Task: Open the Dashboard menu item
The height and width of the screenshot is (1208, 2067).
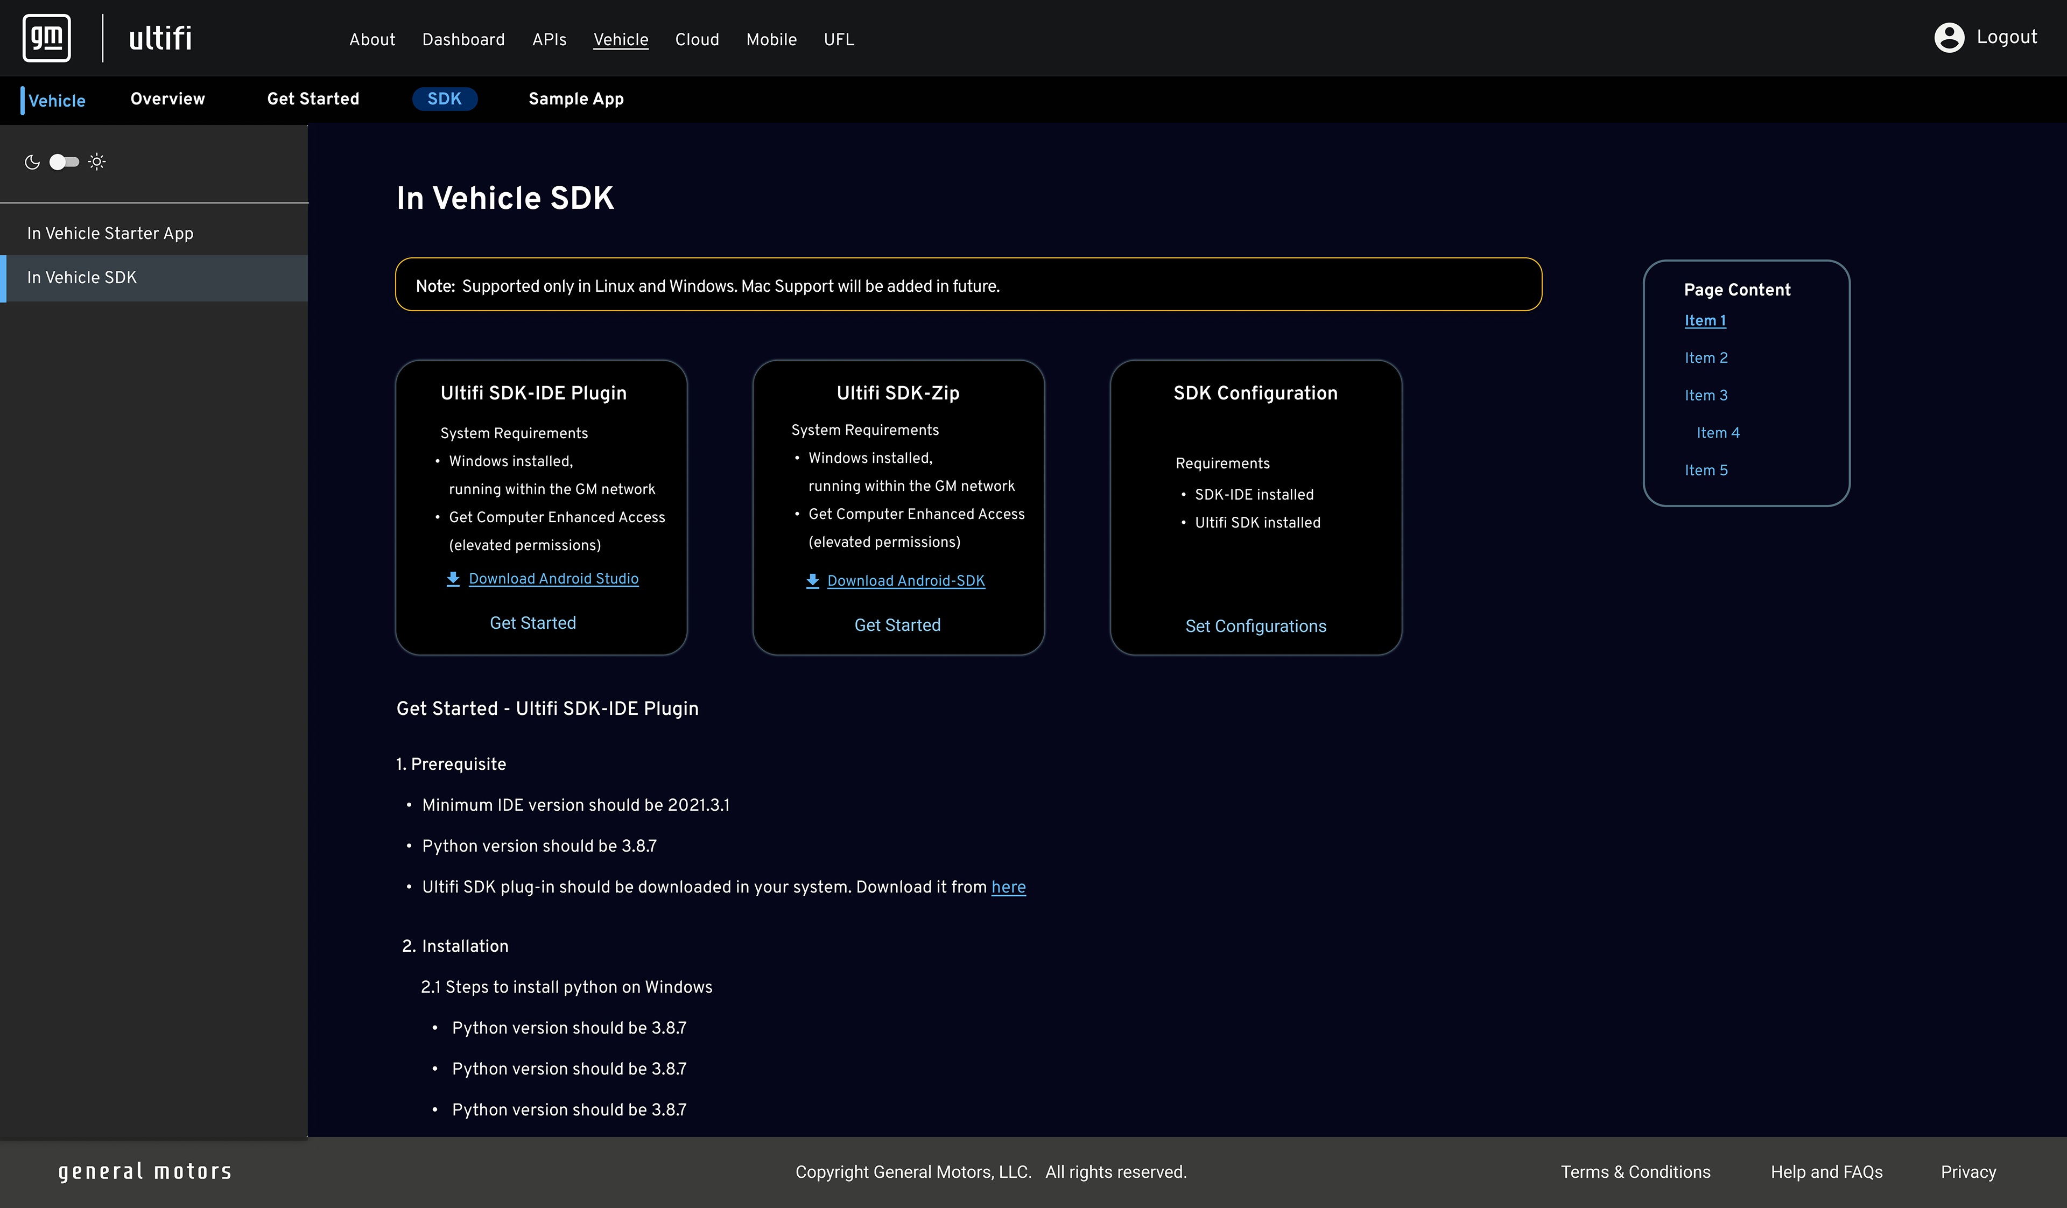Action: pos(463,39)
